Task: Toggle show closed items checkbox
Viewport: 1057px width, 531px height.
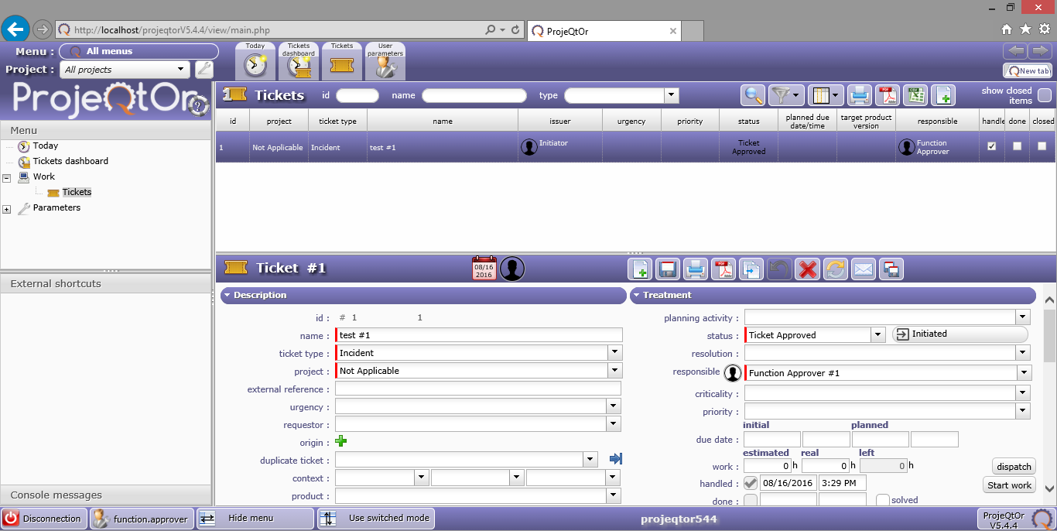Action: pyautogui.click(x=1045, y=95)
